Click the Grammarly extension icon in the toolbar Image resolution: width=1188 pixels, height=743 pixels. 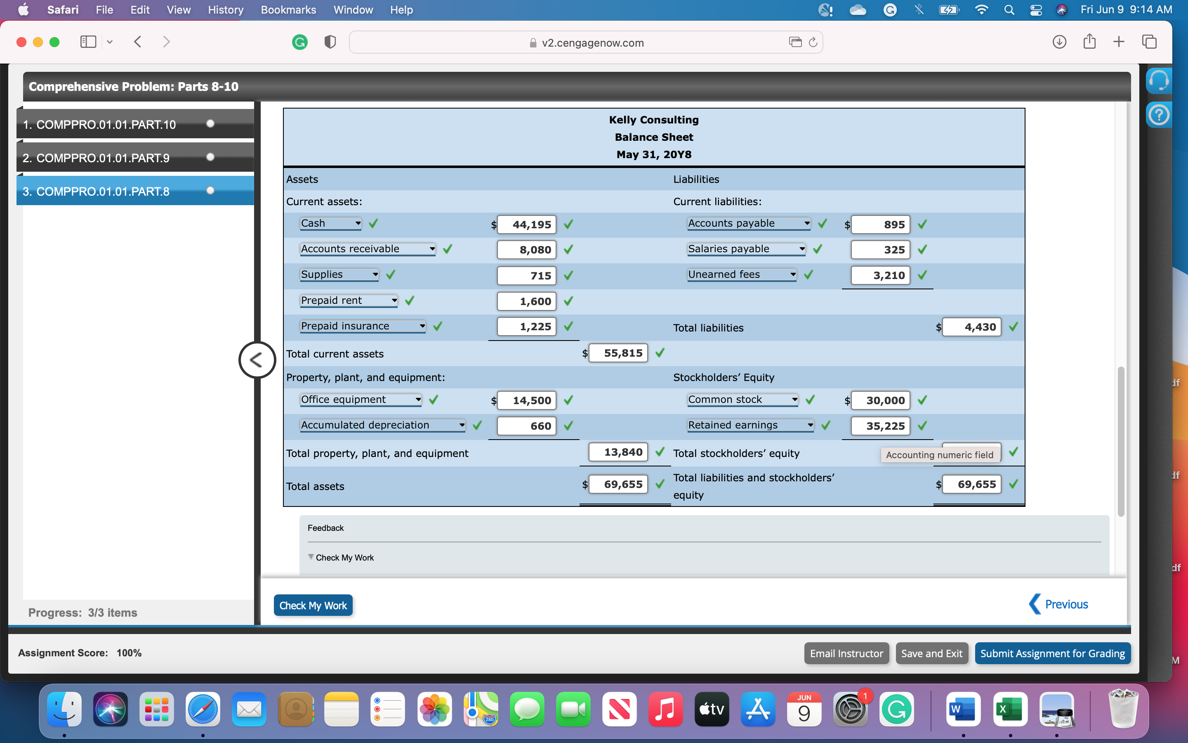click(299, 42)
